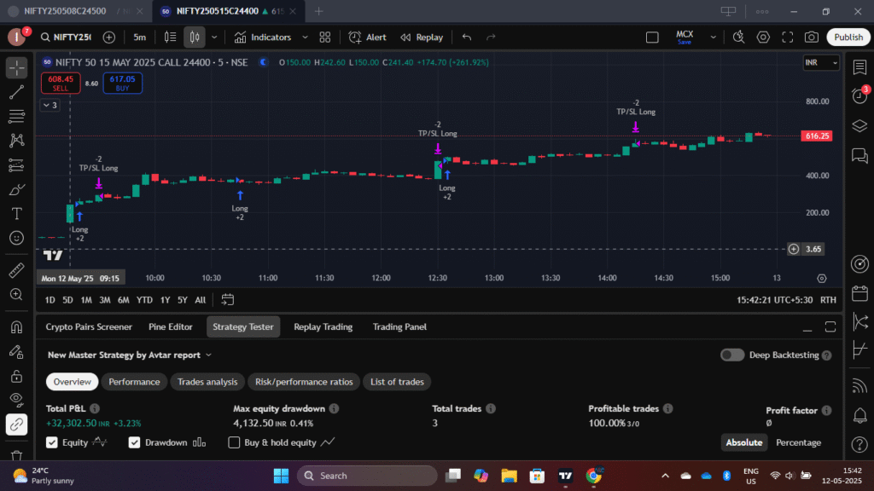874x491 pixels.
Task: Create a new Alert
Action: coord(367,38)
